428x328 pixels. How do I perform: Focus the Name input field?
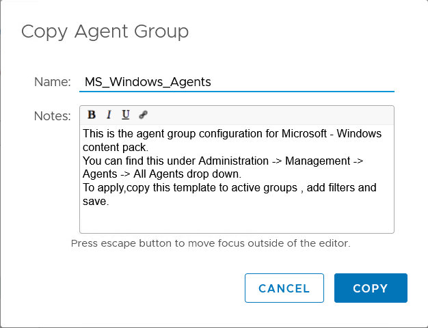coord(237,81)
